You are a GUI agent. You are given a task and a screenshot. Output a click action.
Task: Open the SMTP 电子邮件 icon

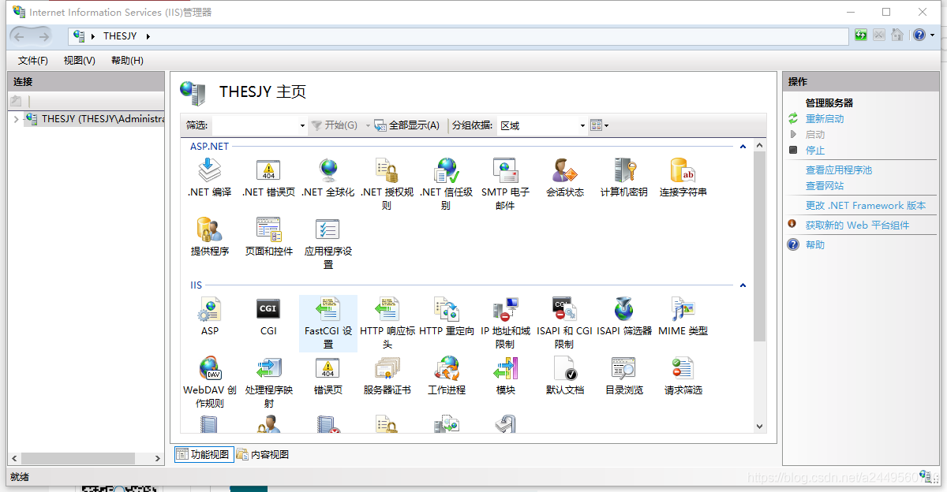pyautogui.click(x=505, y=184)
